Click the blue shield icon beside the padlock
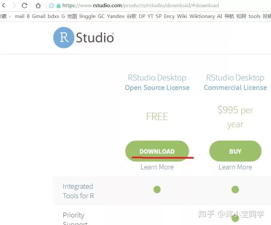Viewport: 271px width, 225px height. pos(52,6)
